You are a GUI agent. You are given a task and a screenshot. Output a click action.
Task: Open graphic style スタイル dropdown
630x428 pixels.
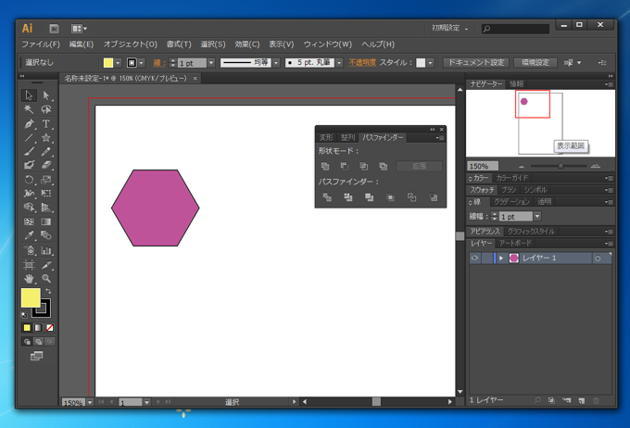click(x=430, y=63)
